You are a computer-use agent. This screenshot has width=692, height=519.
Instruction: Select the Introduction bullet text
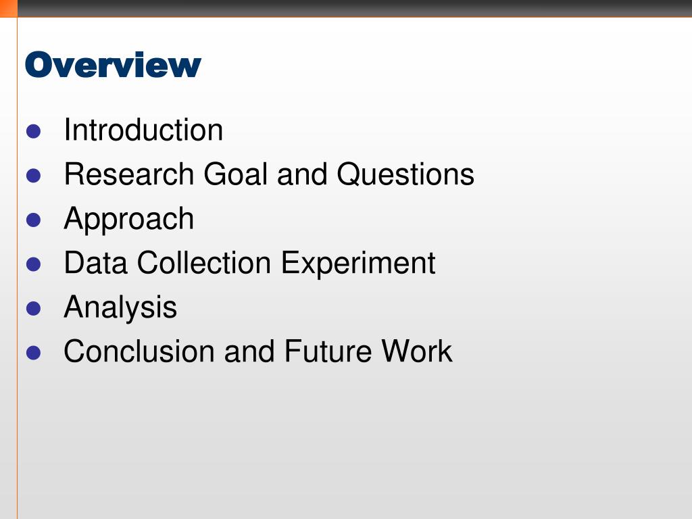tap(143, 130)
